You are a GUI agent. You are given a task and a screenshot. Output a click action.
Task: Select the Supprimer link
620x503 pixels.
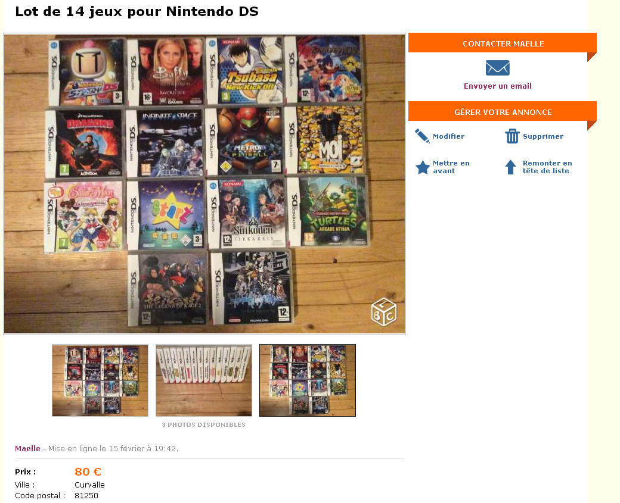click(x=543, y=136)
